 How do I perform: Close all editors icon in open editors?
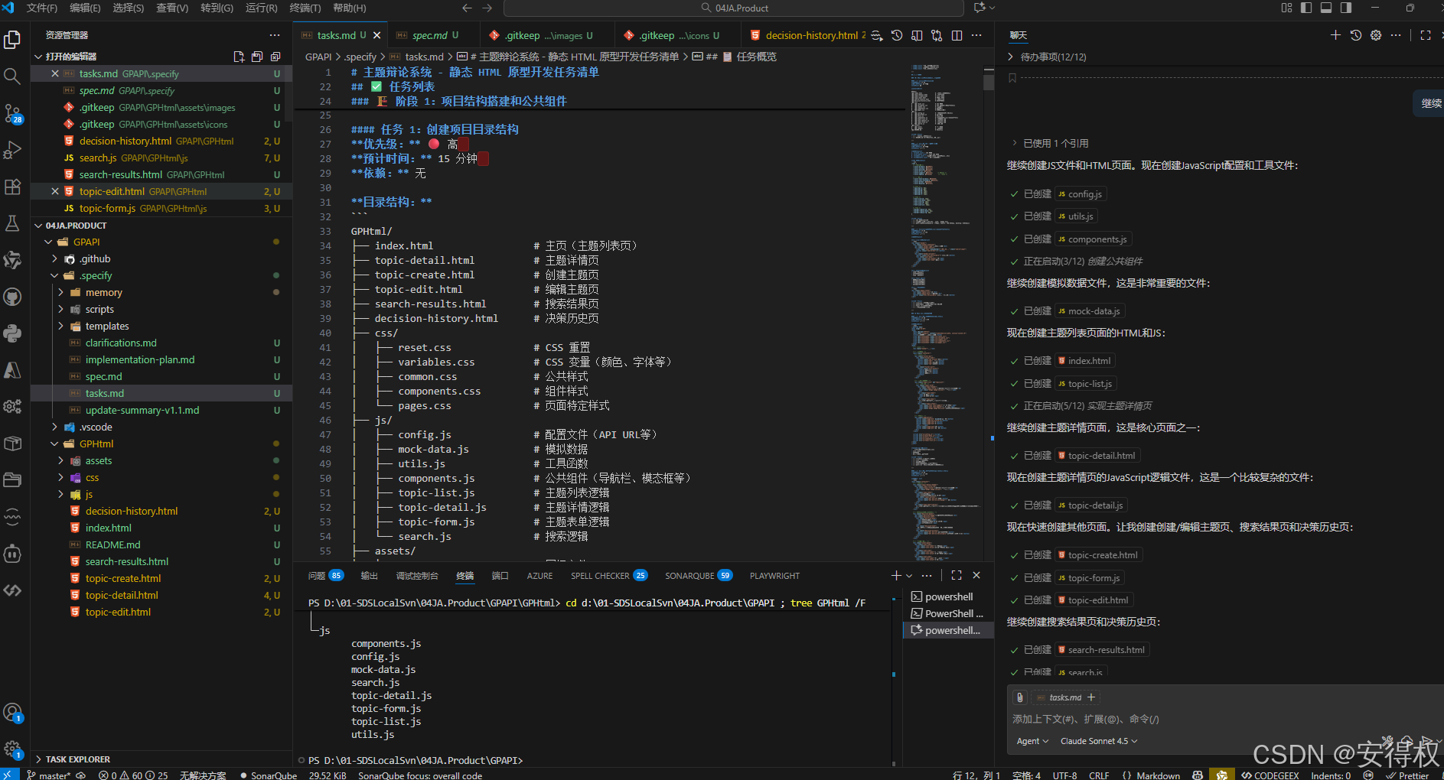pos(275,57)
